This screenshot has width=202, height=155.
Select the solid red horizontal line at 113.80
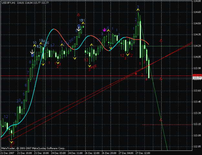tap(96, 76)
